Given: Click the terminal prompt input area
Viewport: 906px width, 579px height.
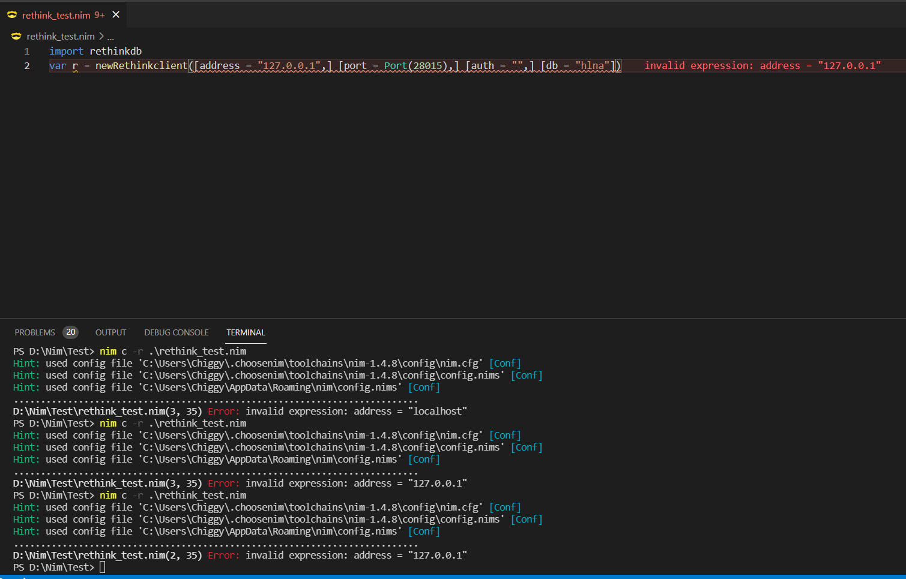Looking at the screenshot, I should 102,567.
